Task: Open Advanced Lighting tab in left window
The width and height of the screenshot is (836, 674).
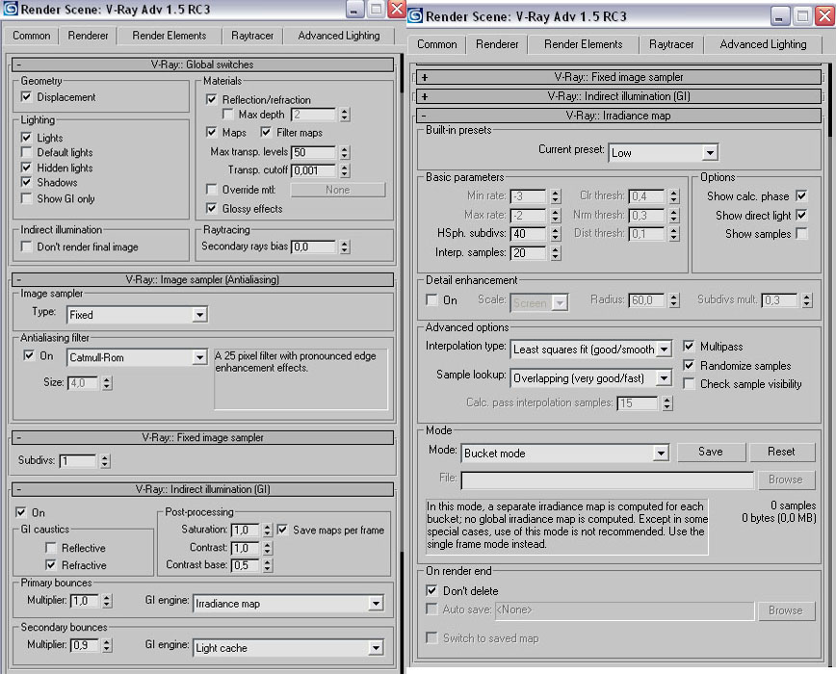Action: click(339, 36)
